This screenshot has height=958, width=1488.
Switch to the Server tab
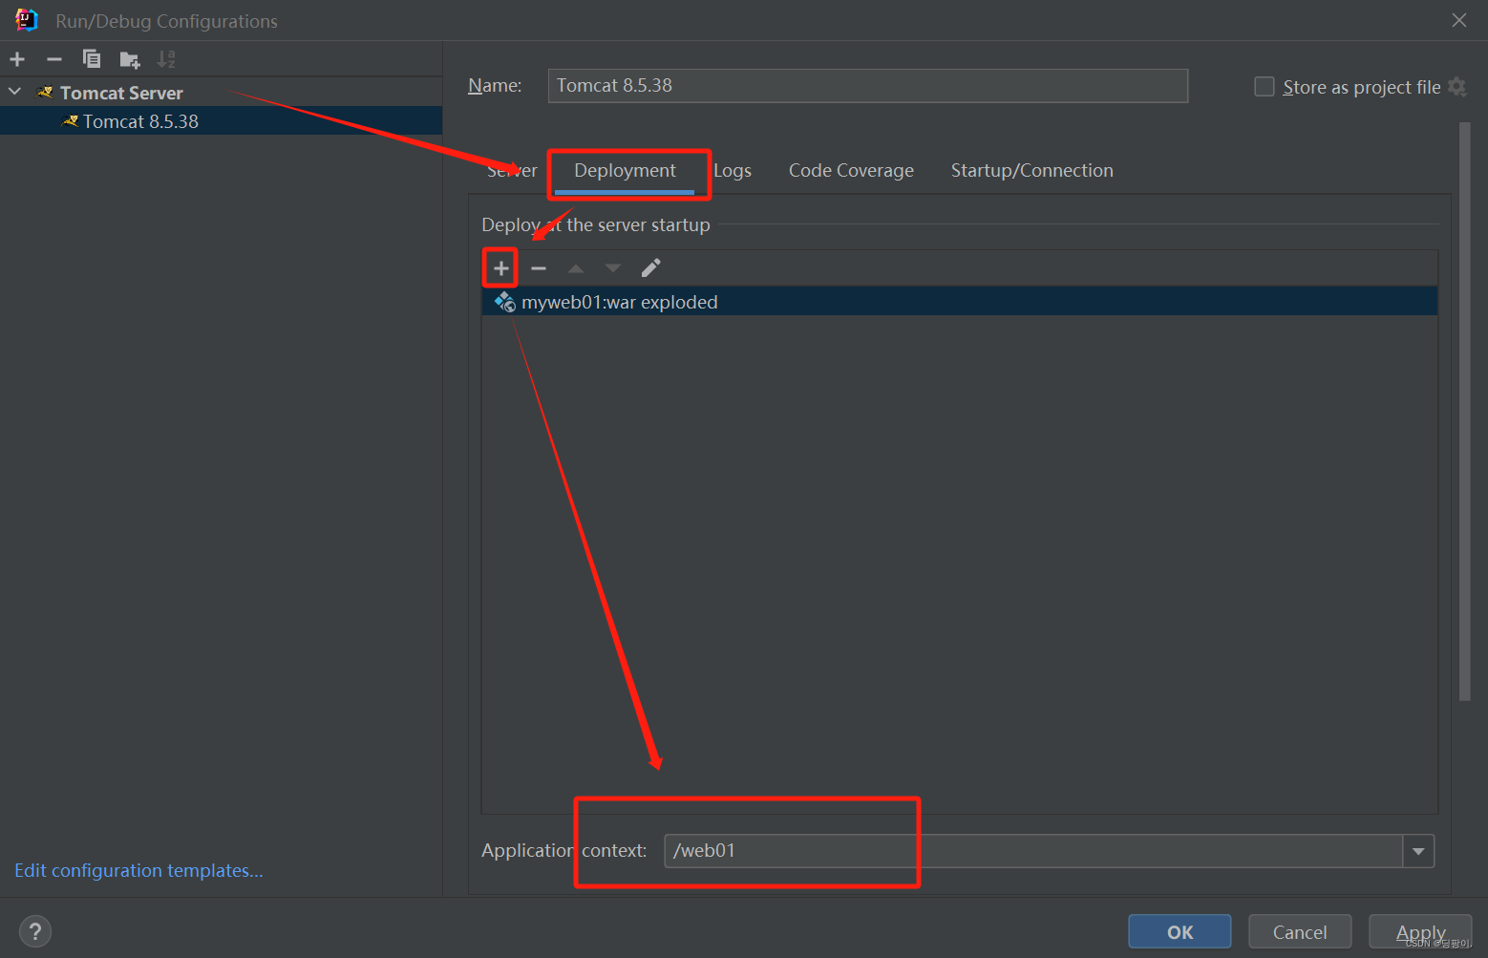(x=512, y=170)
